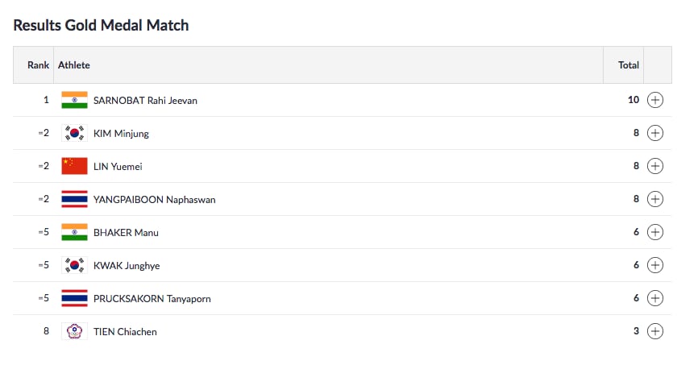Click Thailand flag beside PRUCKSAKORN Tanyaporn

tap(74, 298)
